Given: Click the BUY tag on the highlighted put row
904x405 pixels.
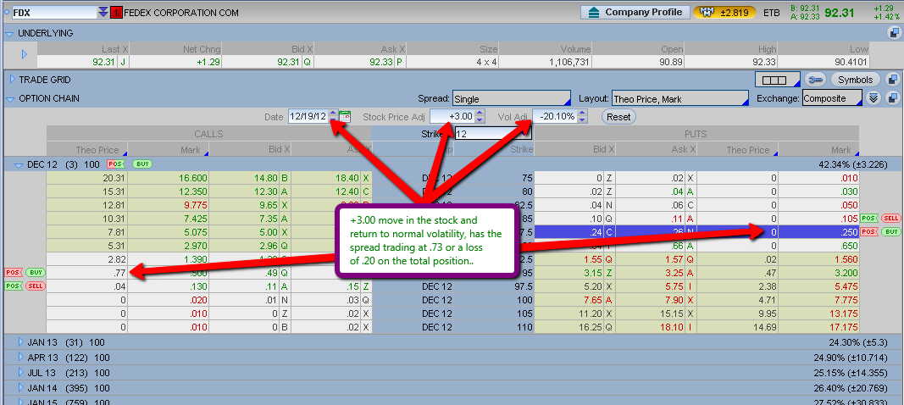Looking at the screenshot, I should pyautogui.click(x=890, y=231).
